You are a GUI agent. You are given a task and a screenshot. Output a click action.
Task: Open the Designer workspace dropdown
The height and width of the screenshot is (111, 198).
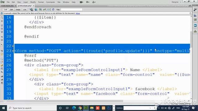[x=176, y=2]
